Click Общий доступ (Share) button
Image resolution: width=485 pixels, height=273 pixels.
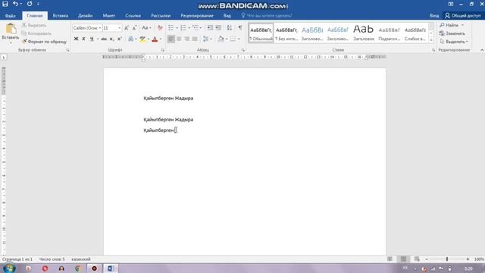coord(463,16)
